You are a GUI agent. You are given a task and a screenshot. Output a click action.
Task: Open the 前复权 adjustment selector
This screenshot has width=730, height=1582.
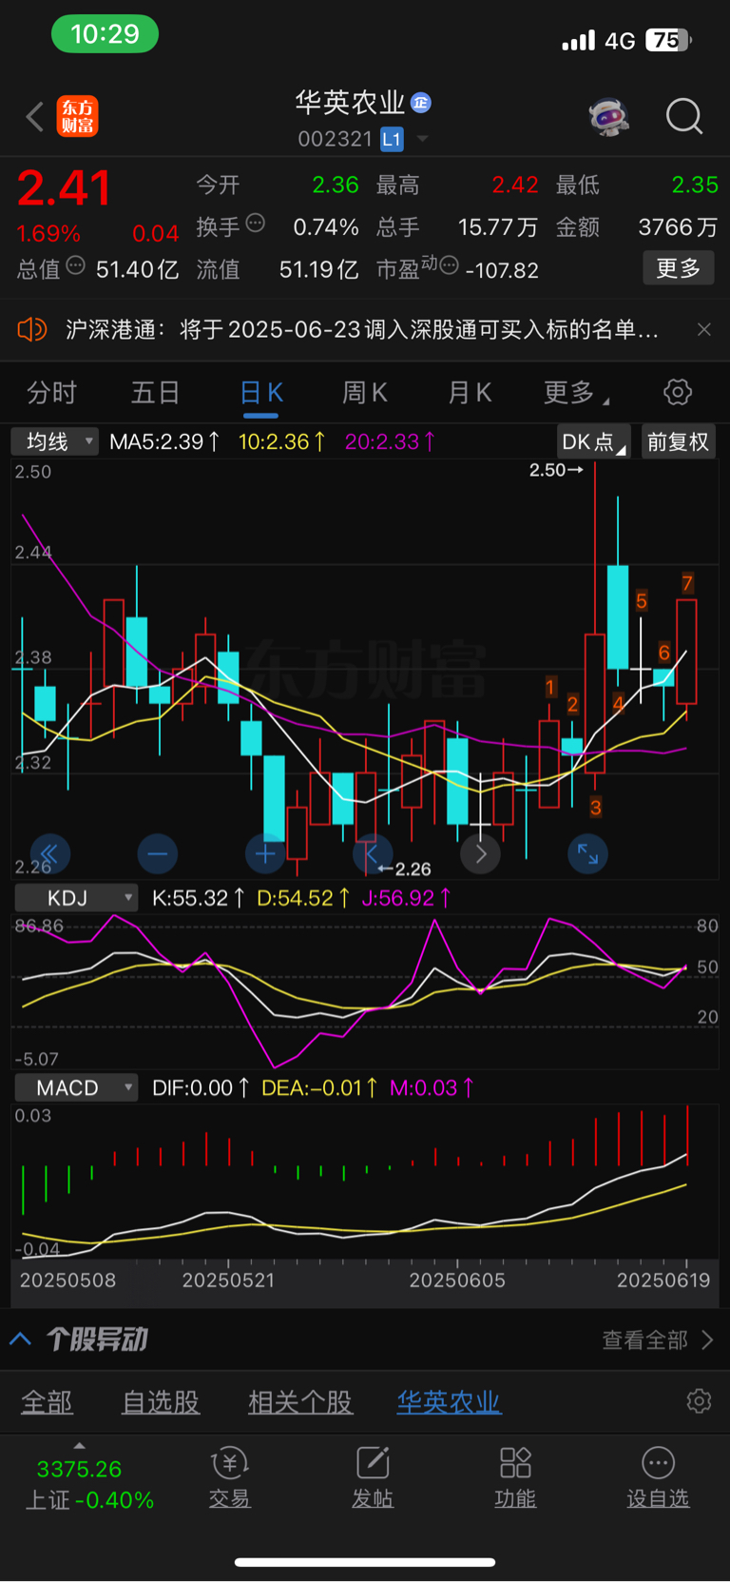[x=678, y=441]
